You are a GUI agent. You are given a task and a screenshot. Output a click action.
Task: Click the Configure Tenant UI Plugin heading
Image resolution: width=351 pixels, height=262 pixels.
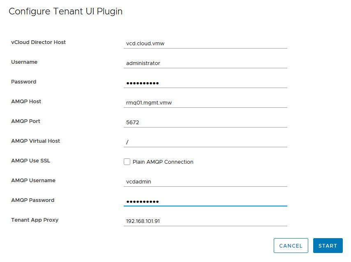65,12
